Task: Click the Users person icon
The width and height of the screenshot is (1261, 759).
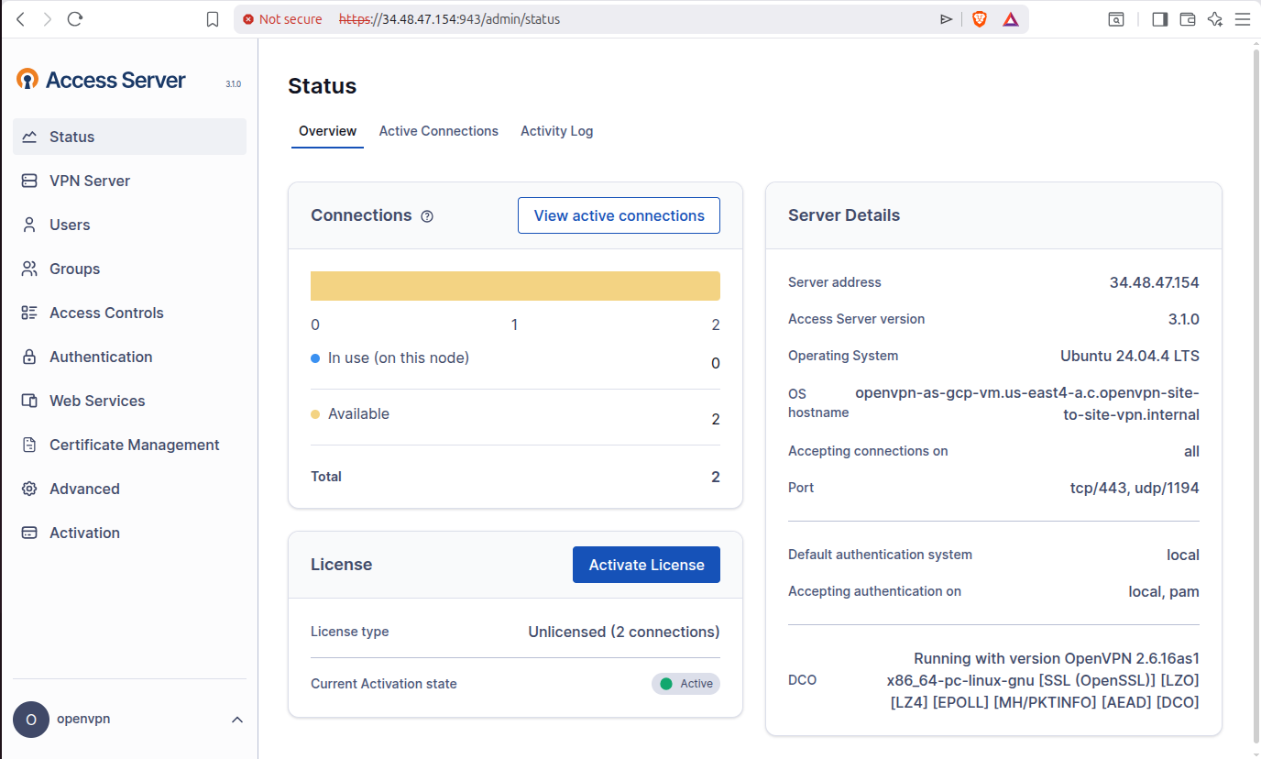Action: point(29,225)
